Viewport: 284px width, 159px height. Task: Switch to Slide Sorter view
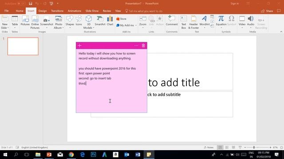coord(227,147)
